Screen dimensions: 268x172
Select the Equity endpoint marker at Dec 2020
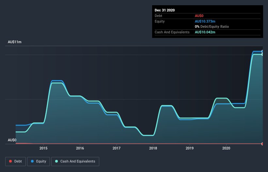(262, 51)
